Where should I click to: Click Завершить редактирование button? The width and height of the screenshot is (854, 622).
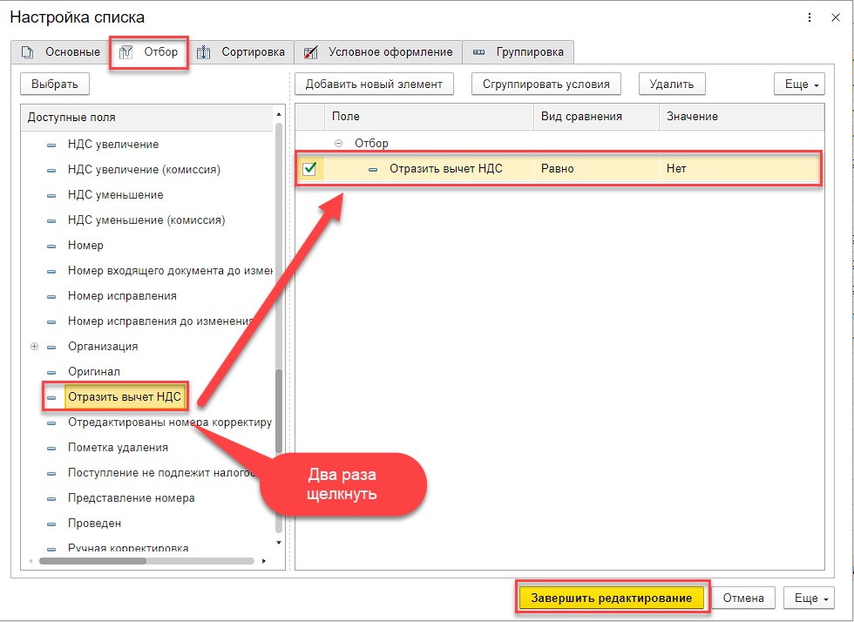coord(612,598)
